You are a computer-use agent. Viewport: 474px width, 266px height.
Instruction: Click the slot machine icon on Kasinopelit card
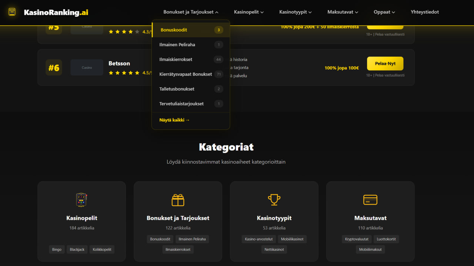pyautogui.click(x=81, y=200)
